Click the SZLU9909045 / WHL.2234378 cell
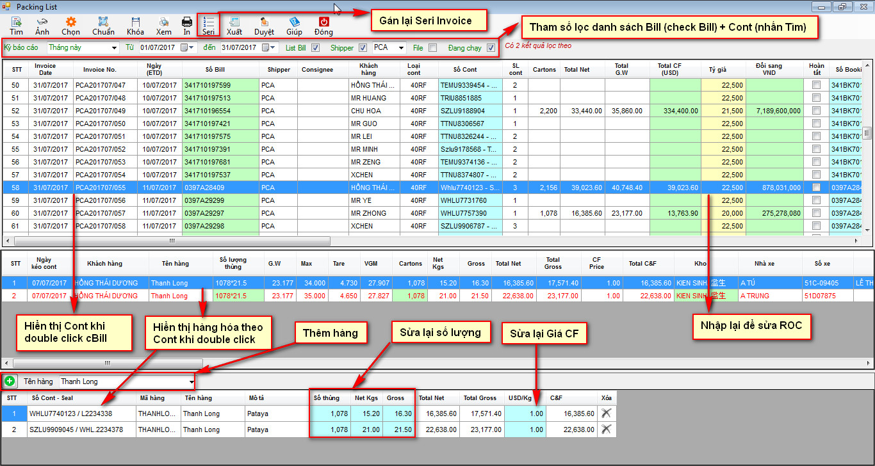 [x=81, y=430]
